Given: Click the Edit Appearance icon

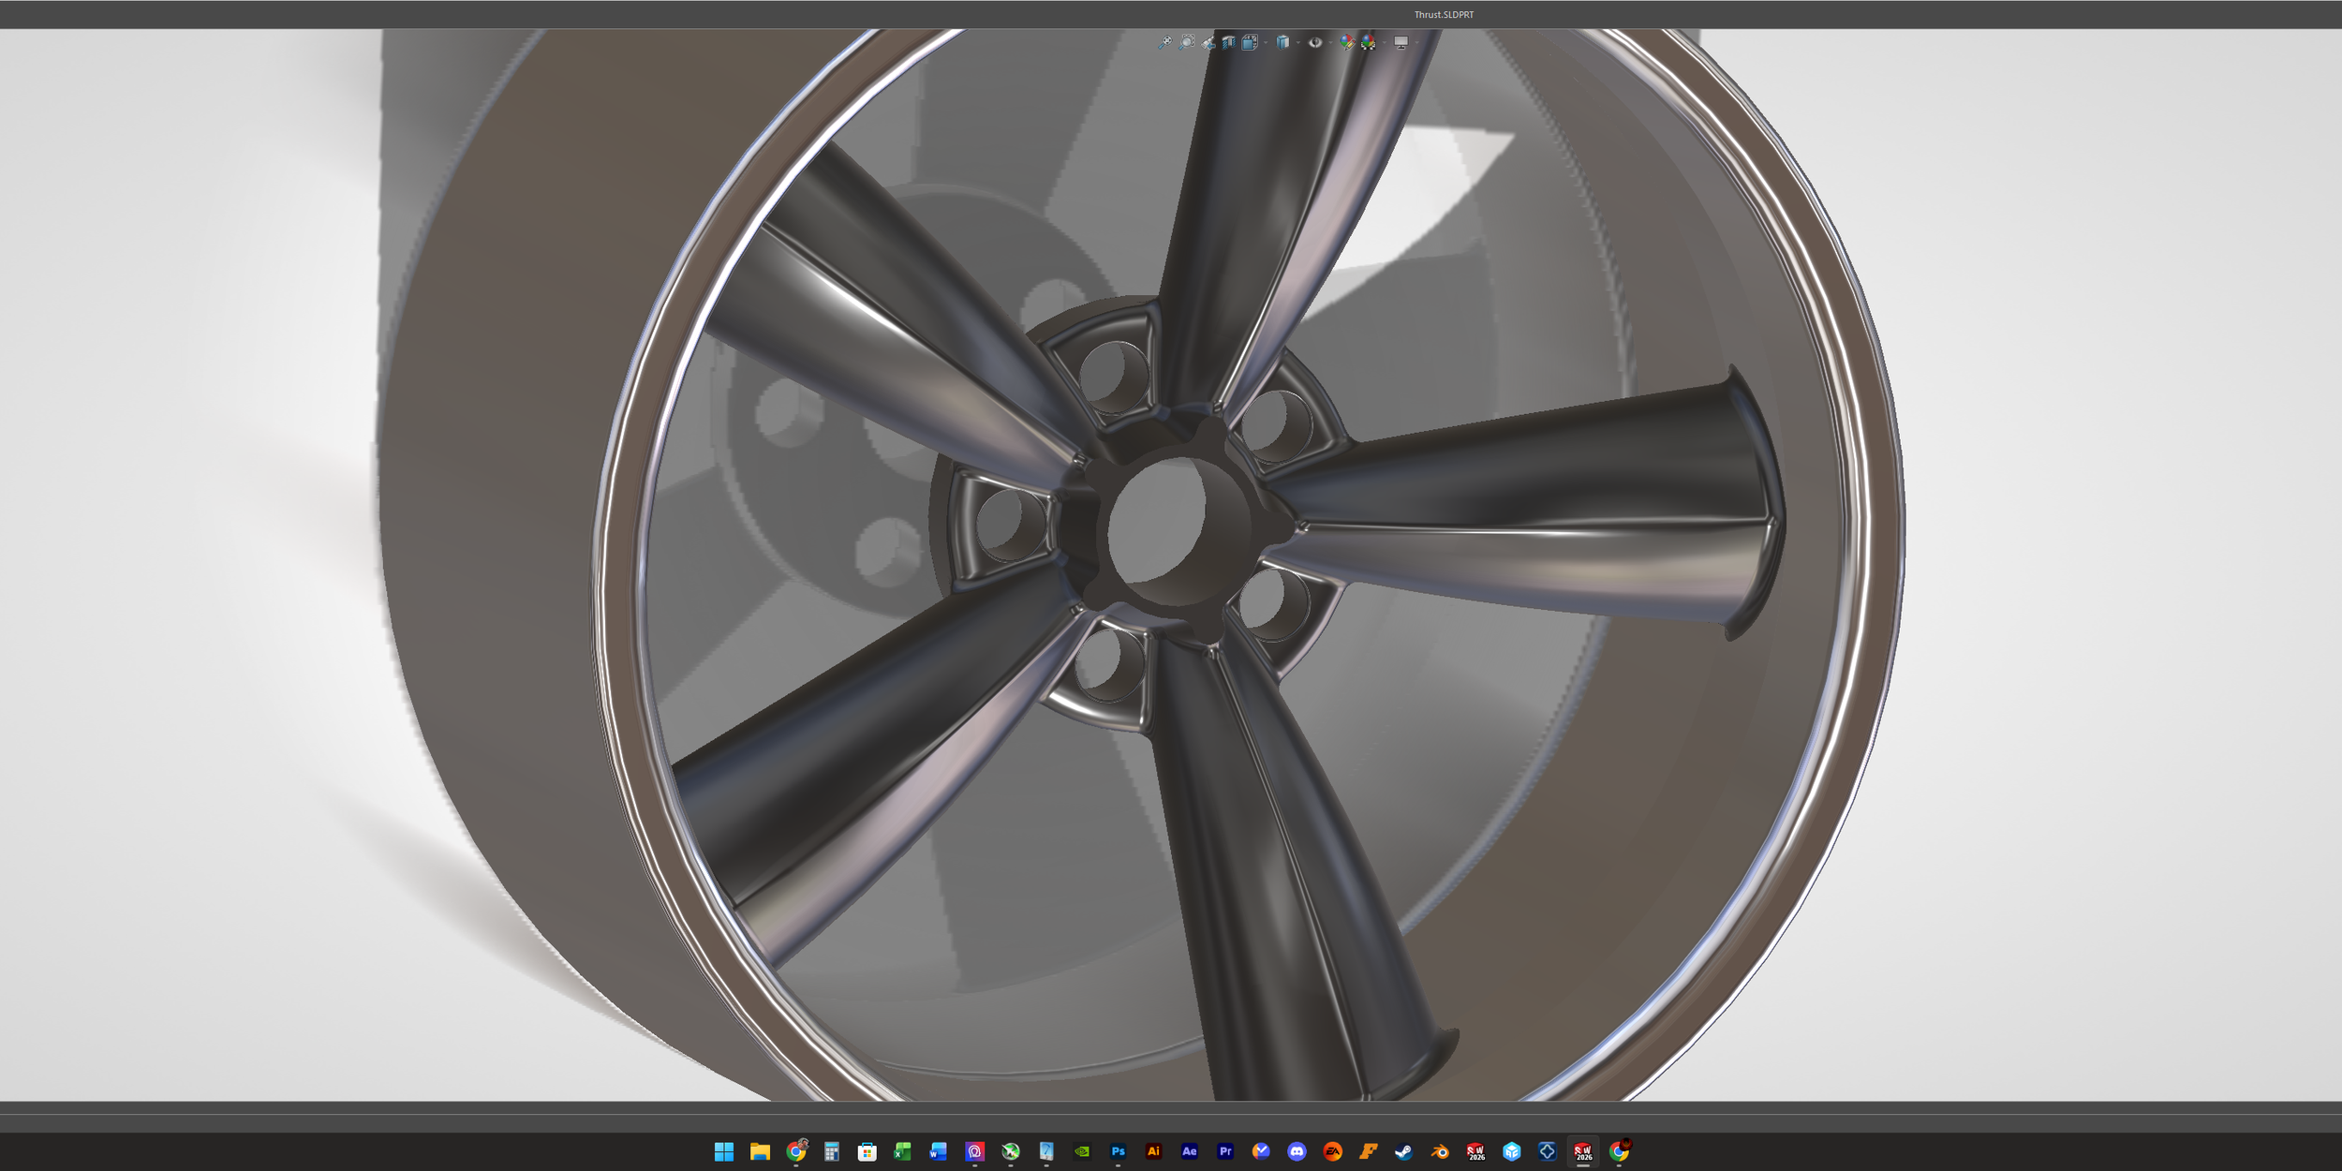Looking at the screenshot, I should 1347,42.
